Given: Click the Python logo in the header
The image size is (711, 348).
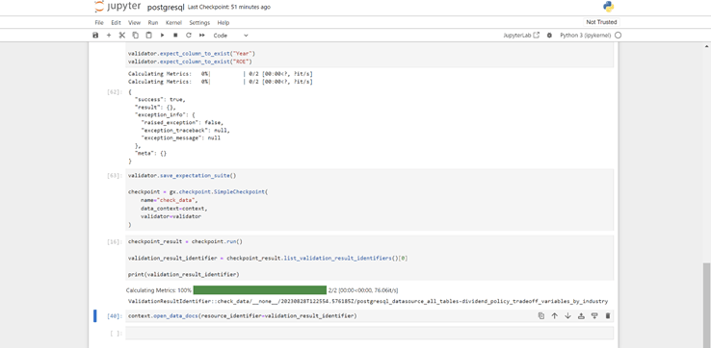Looking at the screenshot, I should point(608,7).
